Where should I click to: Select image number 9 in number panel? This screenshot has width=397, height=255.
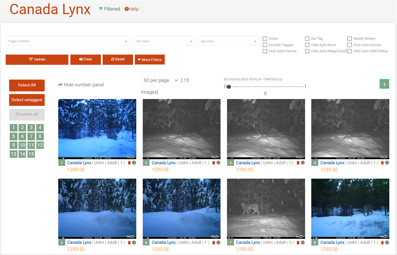(14, 145)
